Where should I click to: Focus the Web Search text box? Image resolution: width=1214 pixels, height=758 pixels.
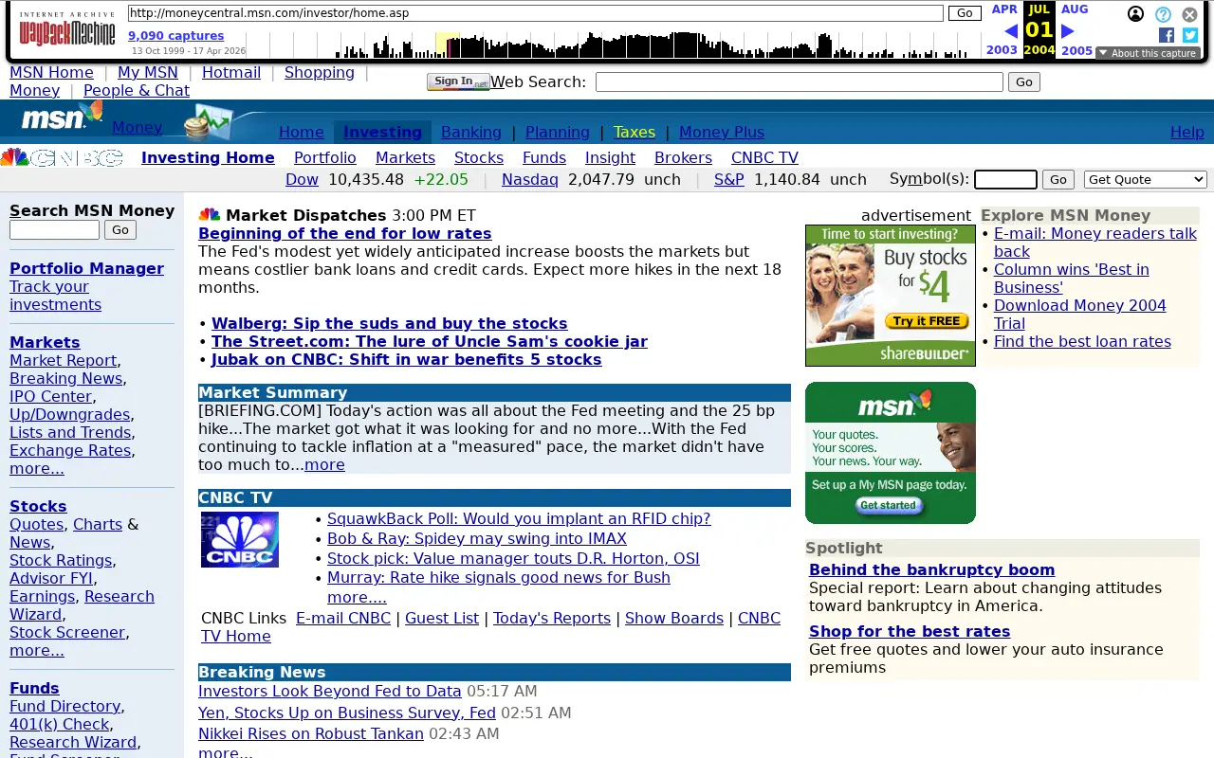pos(800,82)
